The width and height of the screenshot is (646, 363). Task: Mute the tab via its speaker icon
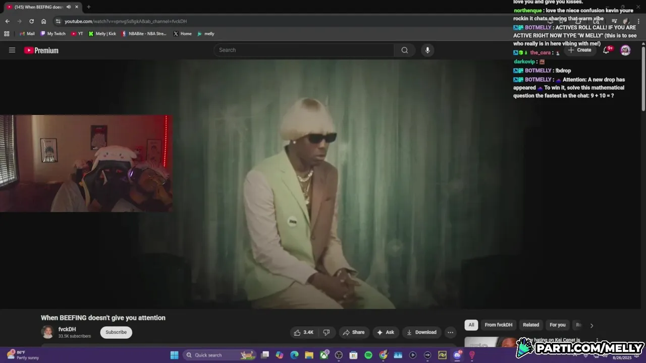69,7
